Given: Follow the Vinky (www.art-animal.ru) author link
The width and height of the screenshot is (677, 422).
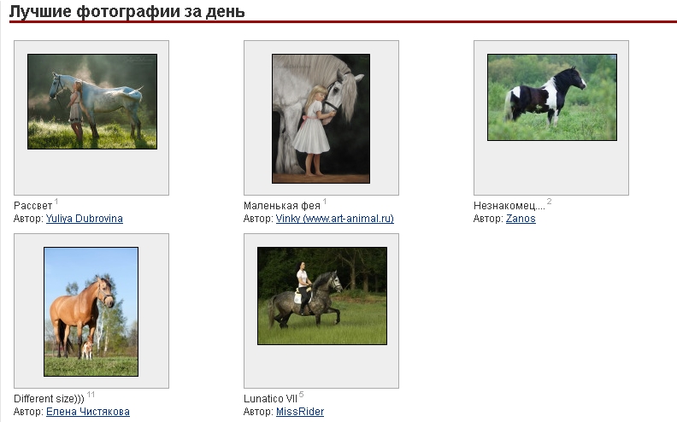Looking at the screenshot, I should point(334,219).
